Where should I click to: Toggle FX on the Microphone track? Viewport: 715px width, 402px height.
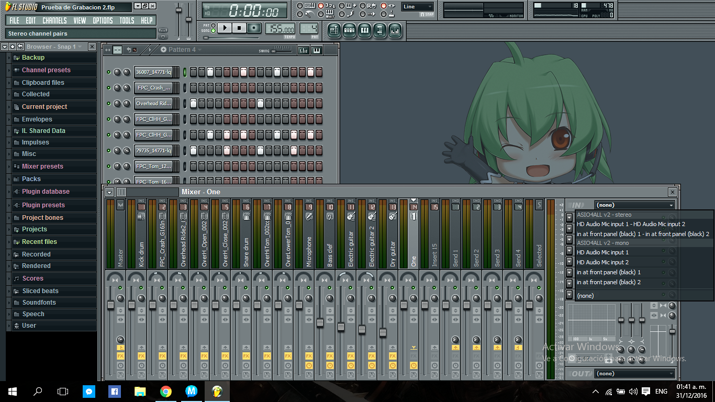[309, 356]
